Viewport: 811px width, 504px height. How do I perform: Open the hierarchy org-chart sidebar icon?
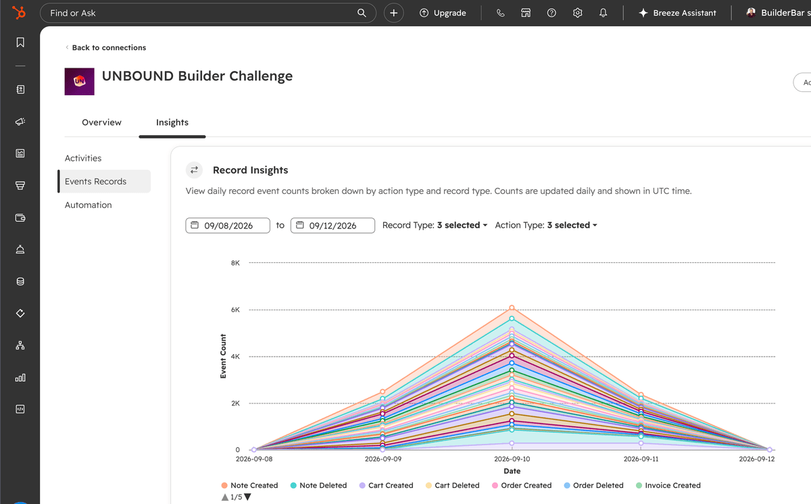coord(20,345)
